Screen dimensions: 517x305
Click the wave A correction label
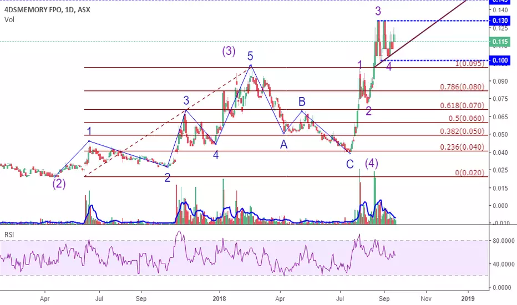(x=283, y=144)
